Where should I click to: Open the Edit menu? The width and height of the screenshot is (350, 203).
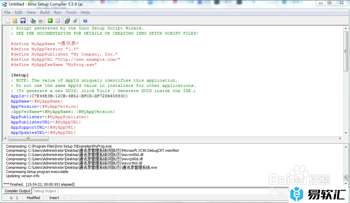pos(19,12)
